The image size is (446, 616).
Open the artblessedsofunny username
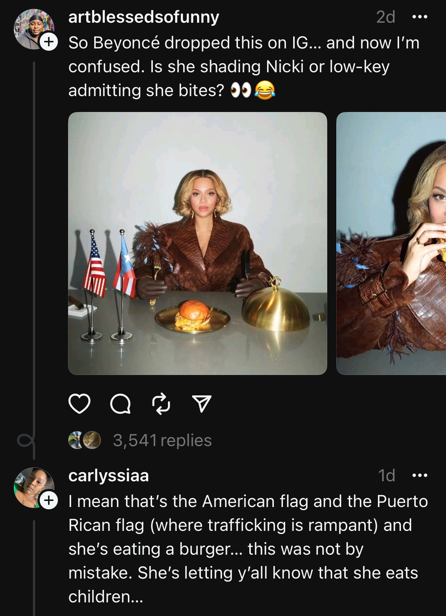coord(144,17)
